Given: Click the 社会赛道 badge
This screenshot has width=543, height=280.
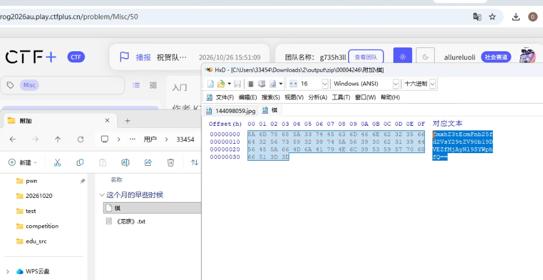Looking at the screenshot, I should click(x=496, y=57).
